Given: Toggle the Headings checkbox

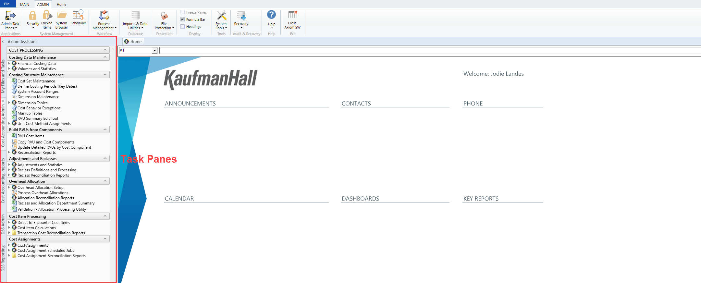Looking at the screenshot, I should click(x=183, y=27).
